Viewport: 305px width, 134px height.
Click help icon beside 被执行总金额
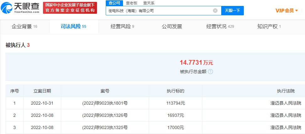point(210,72)
